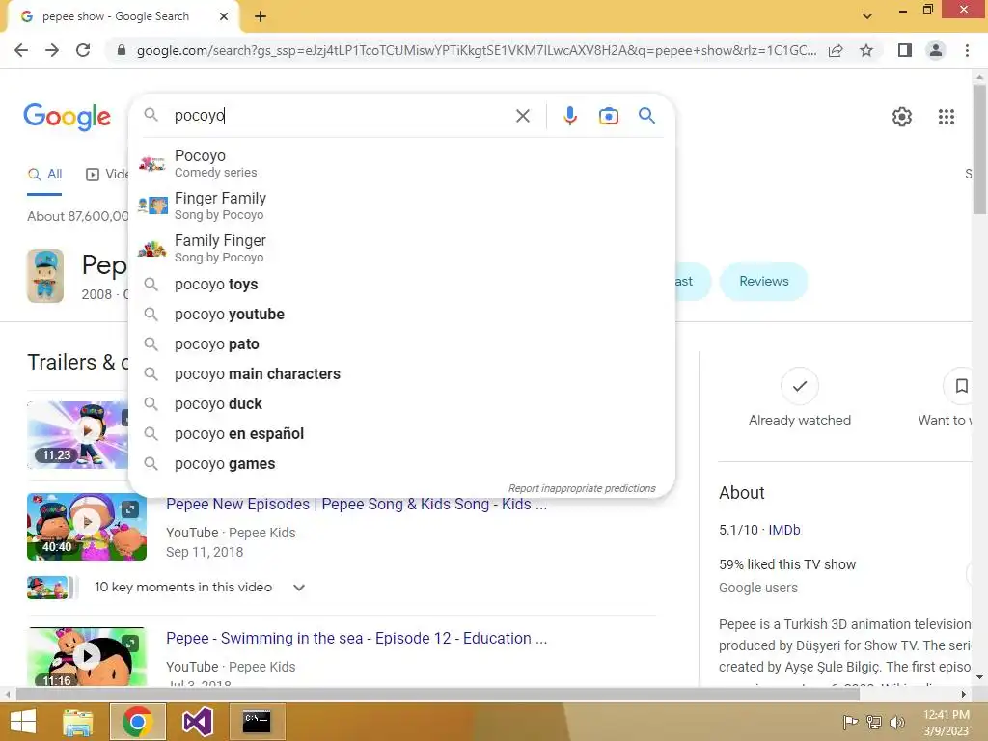
Task: Click the Google logo
Action: tap(68, 117)
